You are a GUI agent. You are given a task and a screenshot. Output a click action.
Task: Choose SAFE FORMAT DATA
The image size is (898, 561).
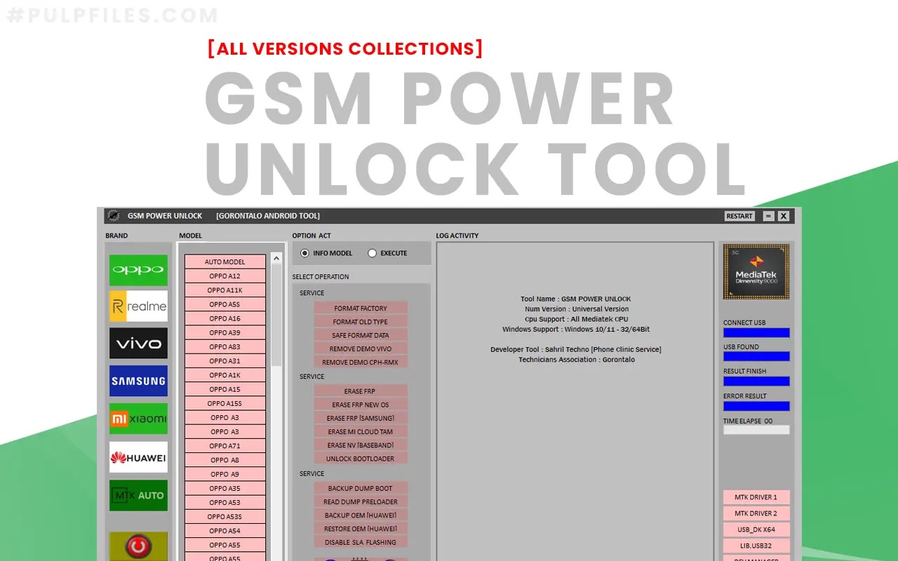(x=361, y=335)
